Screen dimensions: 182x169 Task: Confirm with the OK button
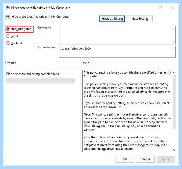125,159
